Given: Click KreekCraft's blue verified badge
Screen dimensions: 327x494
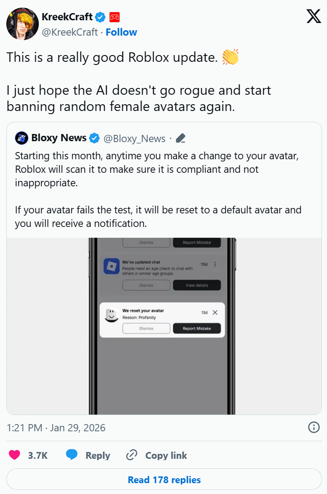Looking at the screenshot, I should [101, 18].
